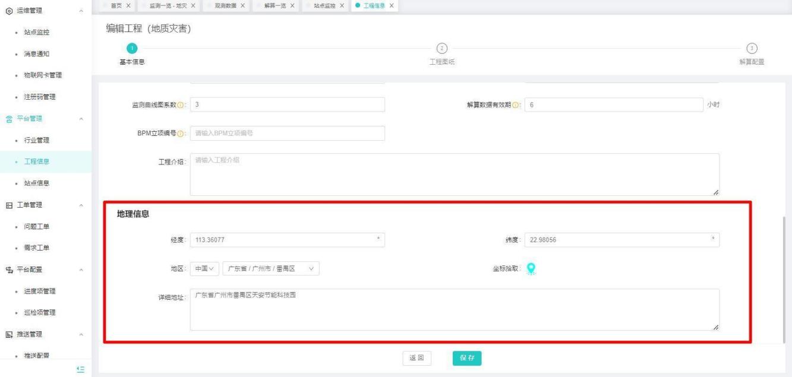Image resolution: width=792 pixels, height=377 pixels.
Task: Collapse the sidebar using bottom toggle icon
Action: (81, 369)
